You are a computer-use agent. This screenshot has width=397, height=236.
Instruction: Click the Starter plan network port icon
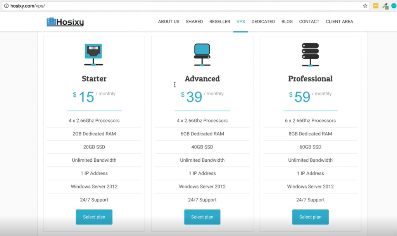pyautogui.click(x=93, y=55)
